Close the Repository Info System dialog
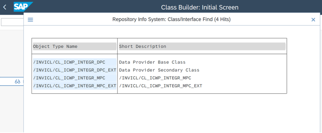This screenshot has width=322, height=133. coord(313,20)
